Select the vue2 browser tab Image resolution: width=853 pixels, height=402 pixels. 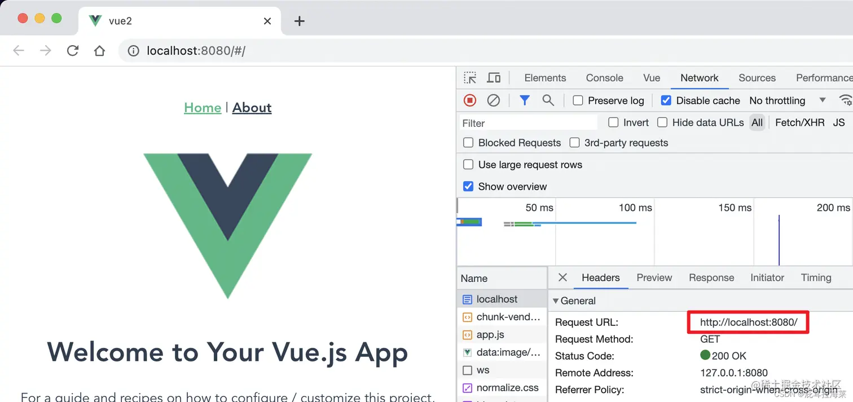(x=179, y=21)
